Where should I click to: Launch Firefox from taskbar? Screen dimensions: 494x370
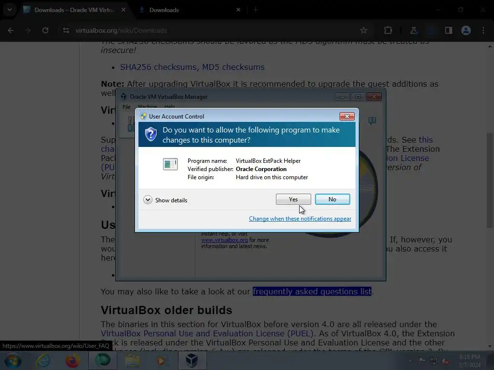pos(72,361)
